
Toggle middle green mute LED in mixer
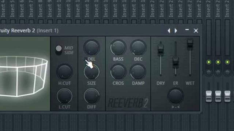click(x=218, y=62)
